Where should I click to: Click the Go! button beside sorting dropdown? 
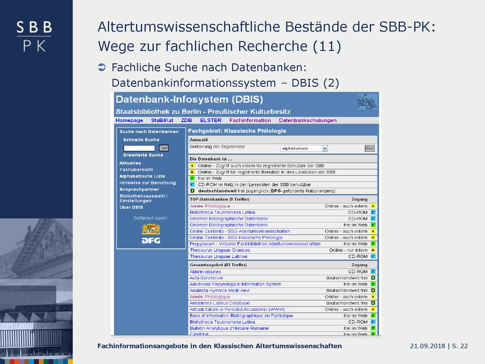(x=369, y=148)
